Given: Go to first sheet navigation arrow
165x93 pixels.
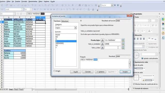Looking at the screenshot, I should (x=1, y=89).
